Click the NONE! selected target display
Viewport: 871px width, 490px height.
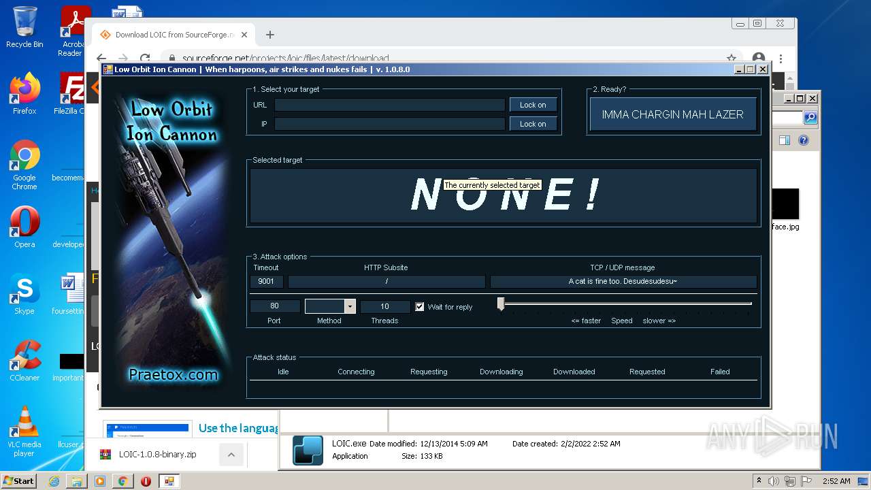tap(504, 195)
